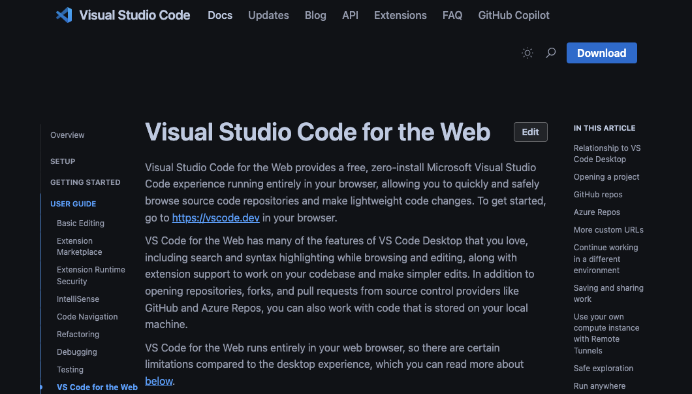Image resolution: width=692 pixels, height=394 pixels.
Task: Open the Basic Editing guide
Action: (x=80, y=223)
